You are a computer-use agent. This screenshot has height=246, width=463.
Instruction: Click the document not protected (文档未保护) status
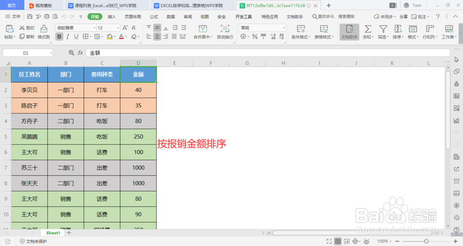33,241
